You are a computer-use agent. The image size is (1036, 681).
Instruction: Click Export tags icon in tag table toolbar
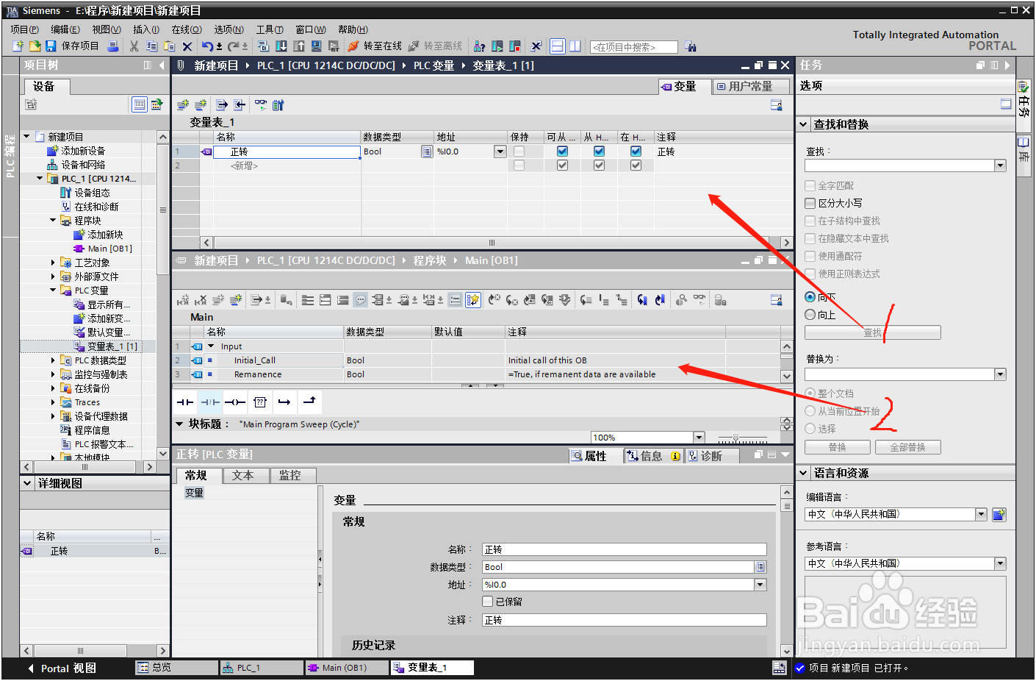click(x=222, y=105)
